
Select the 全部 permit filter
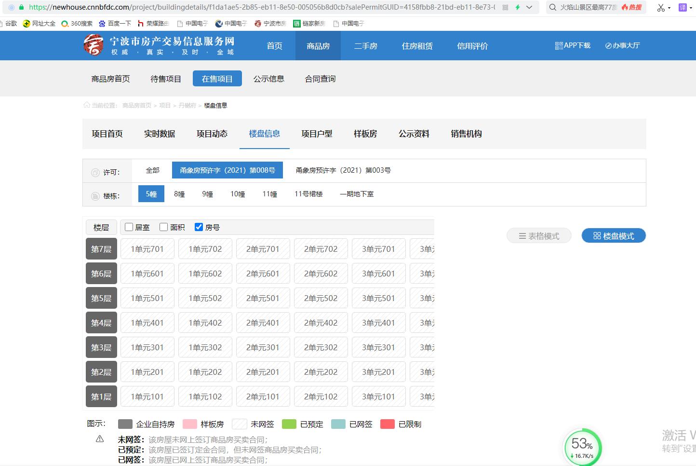[153, 170]
